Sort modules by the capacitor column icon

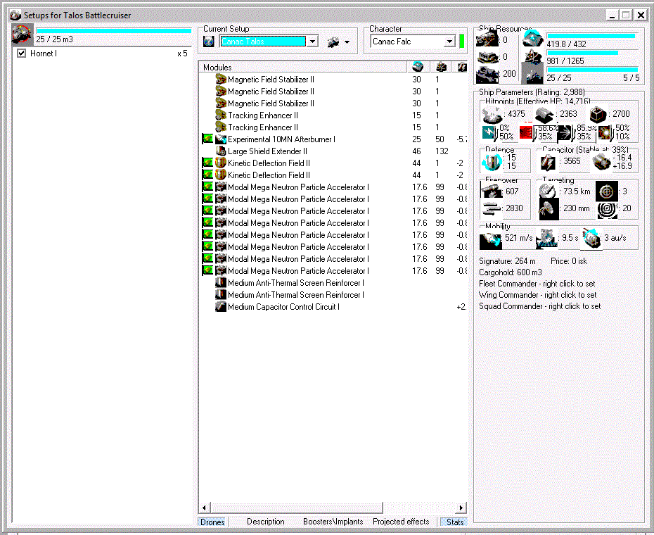(x=462, y=67)
